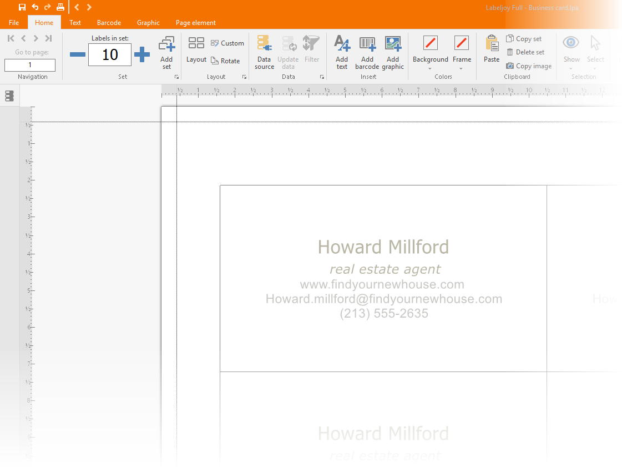Add a barcode element
The height and width of the screenshot is (467, 622).
[x=367, y=52]
